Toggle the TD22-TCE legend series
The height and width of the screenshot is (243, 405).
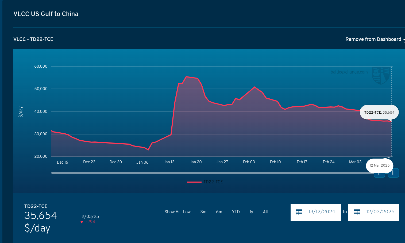pos(205,182)
